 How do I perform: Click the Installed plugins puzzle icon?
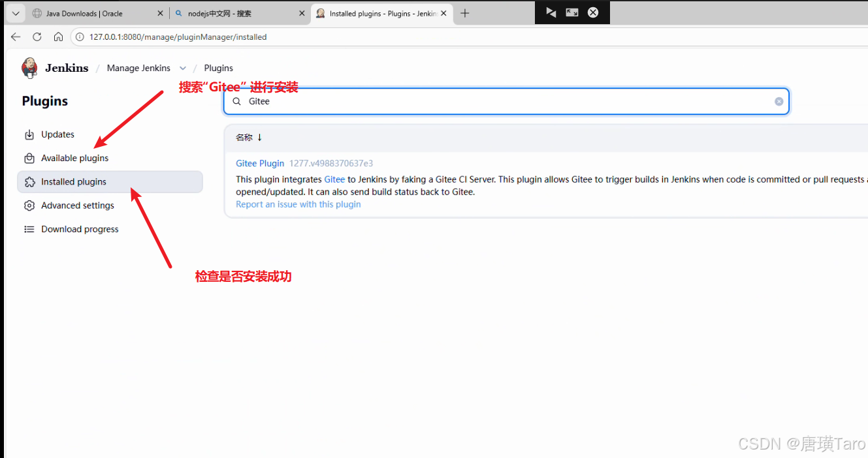point(29,182)
